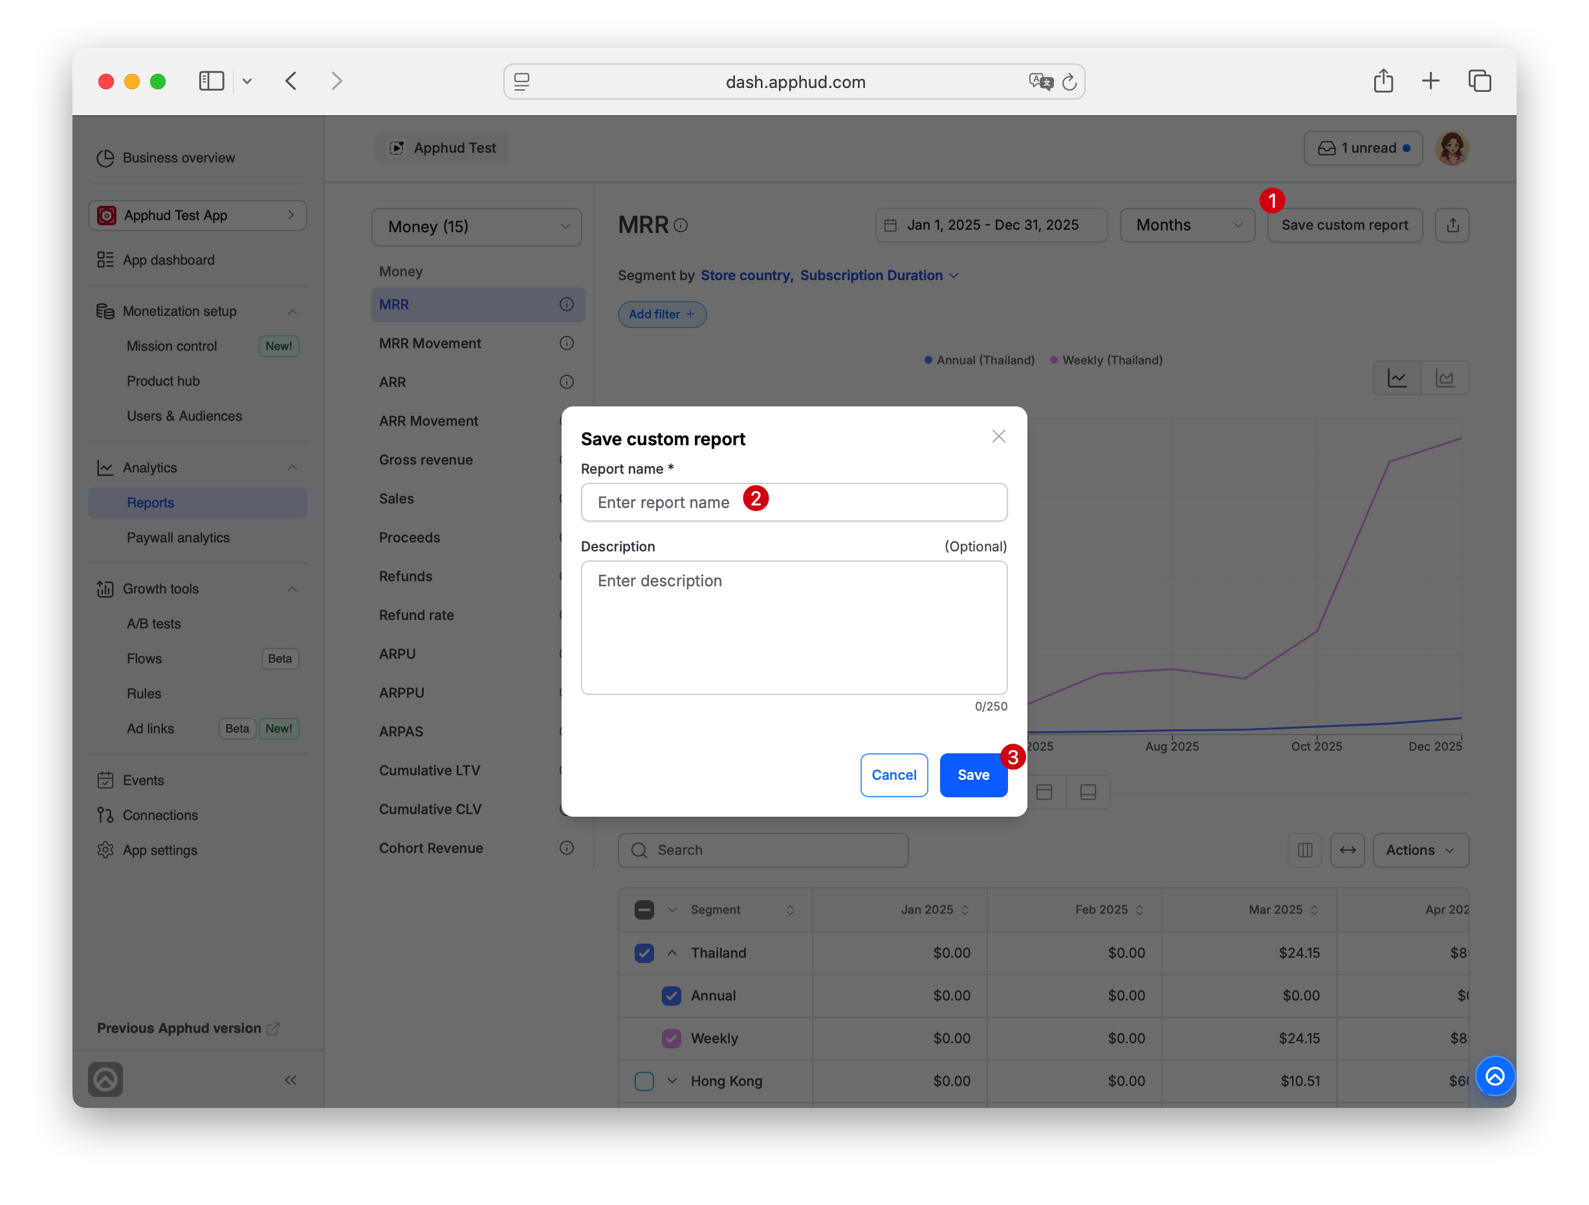This screenshot has width=1589, height=1205.
Task: Open new Safari tab
Action: point(1430,80)
